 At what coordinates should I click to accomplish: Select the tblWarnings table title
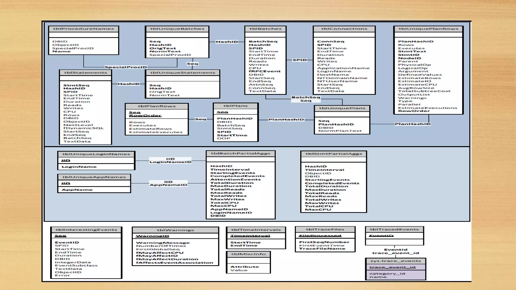tap(175, 230)
